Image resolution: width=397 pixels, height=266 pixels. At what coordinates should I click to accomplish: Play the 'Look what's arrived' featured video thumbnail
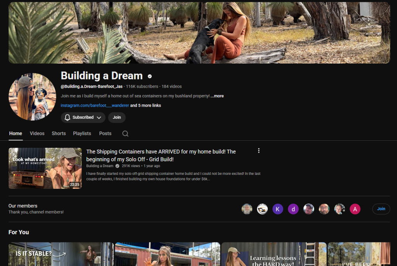click(x=45, y=168)
